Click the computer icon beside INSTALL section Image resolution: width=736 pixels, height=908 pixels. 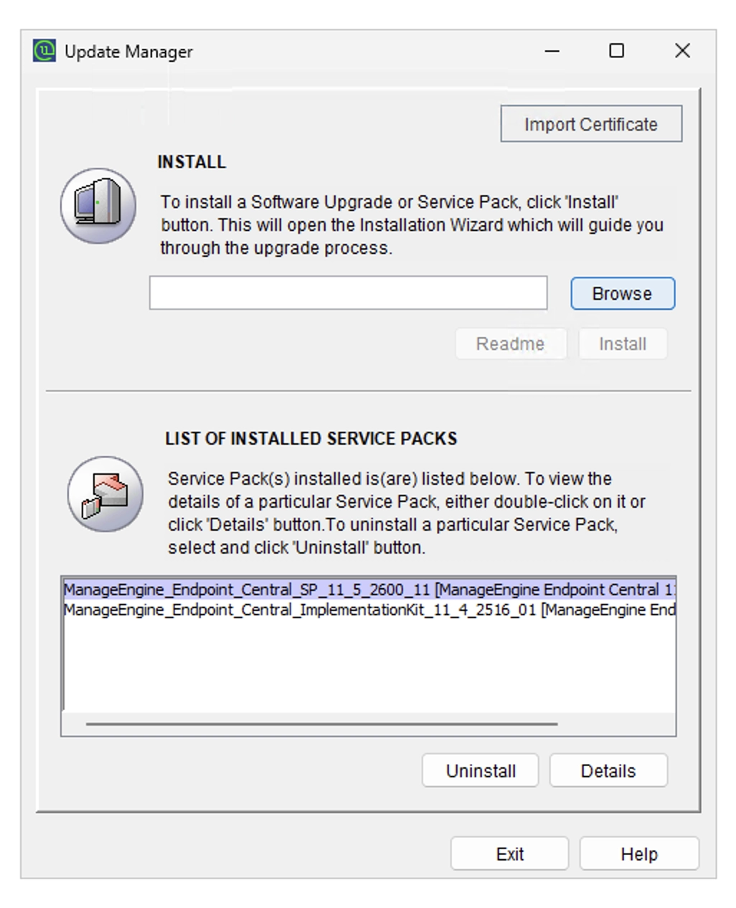tap(98, 206)
